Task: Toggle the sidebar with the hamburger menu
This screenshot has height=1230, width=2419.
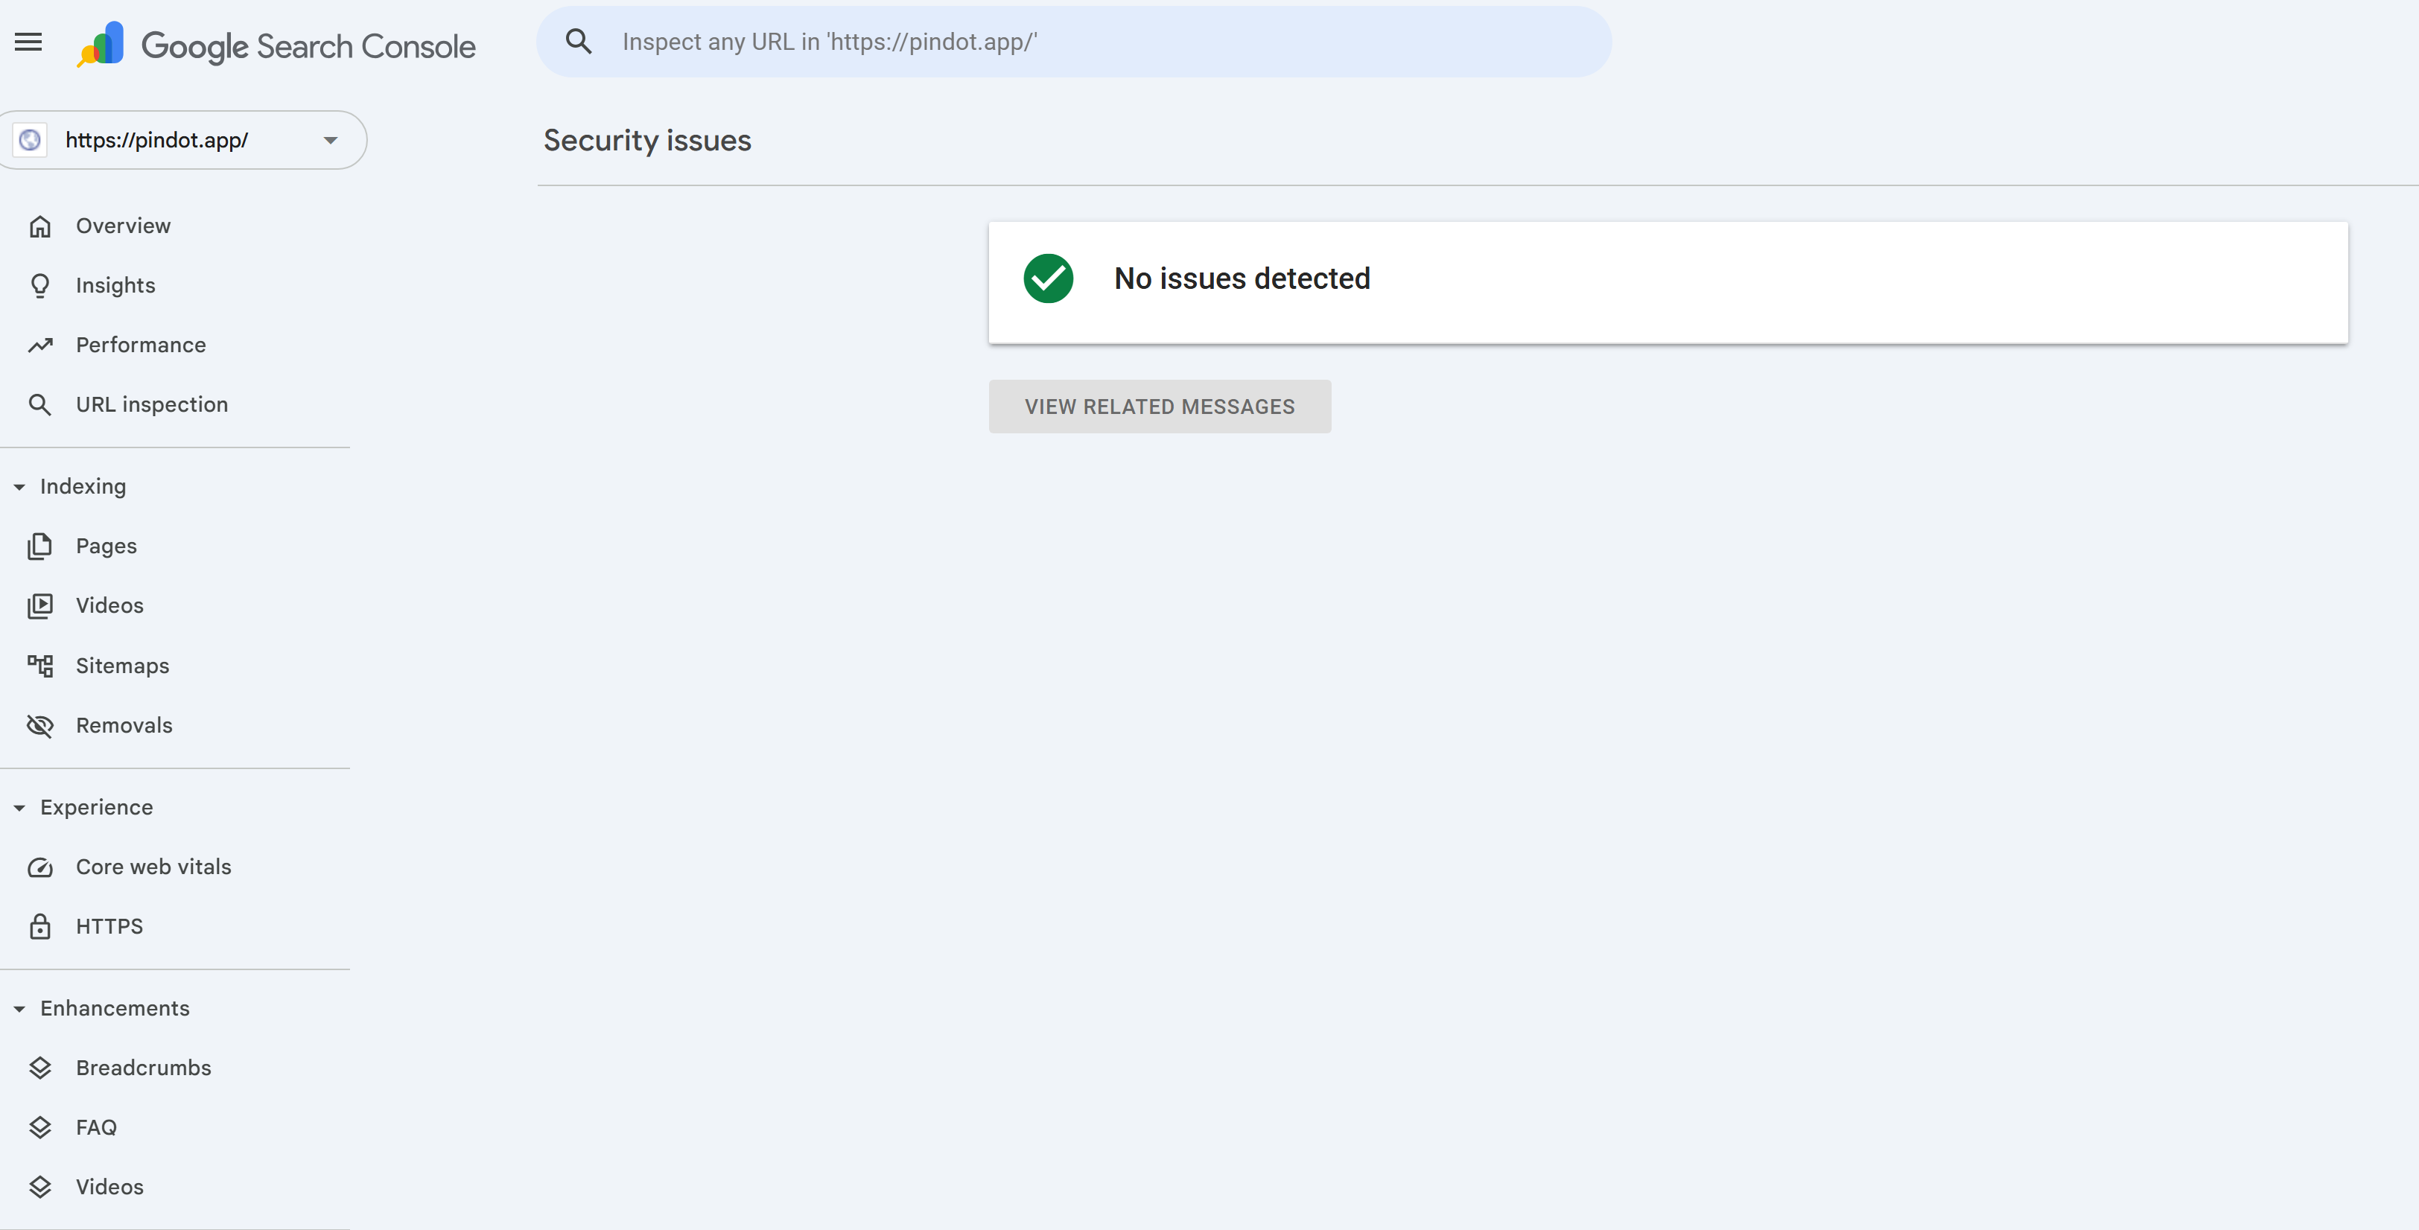Action: (28, 41)
